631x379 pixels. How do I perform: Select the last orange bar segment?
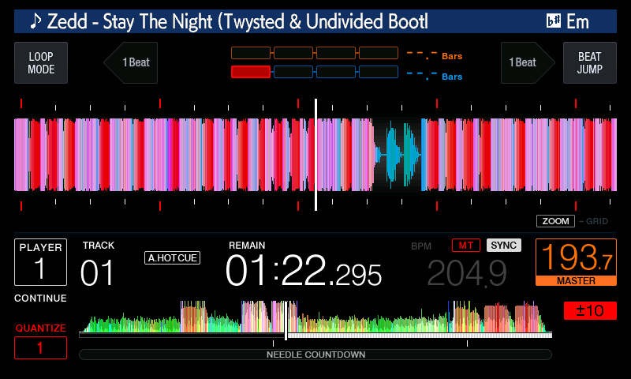379,53
